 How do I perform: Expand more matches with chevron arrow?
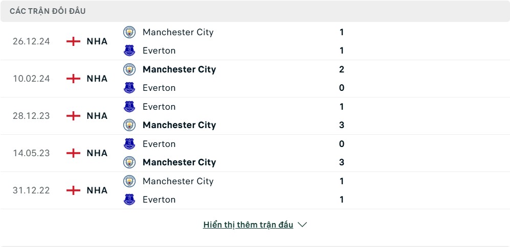tap(302, 225)
